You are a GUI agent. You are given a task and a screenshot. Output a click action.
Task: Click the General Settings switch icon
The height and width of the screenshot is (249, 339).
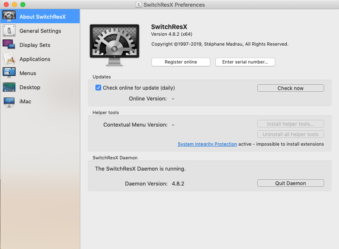point(9,31)
